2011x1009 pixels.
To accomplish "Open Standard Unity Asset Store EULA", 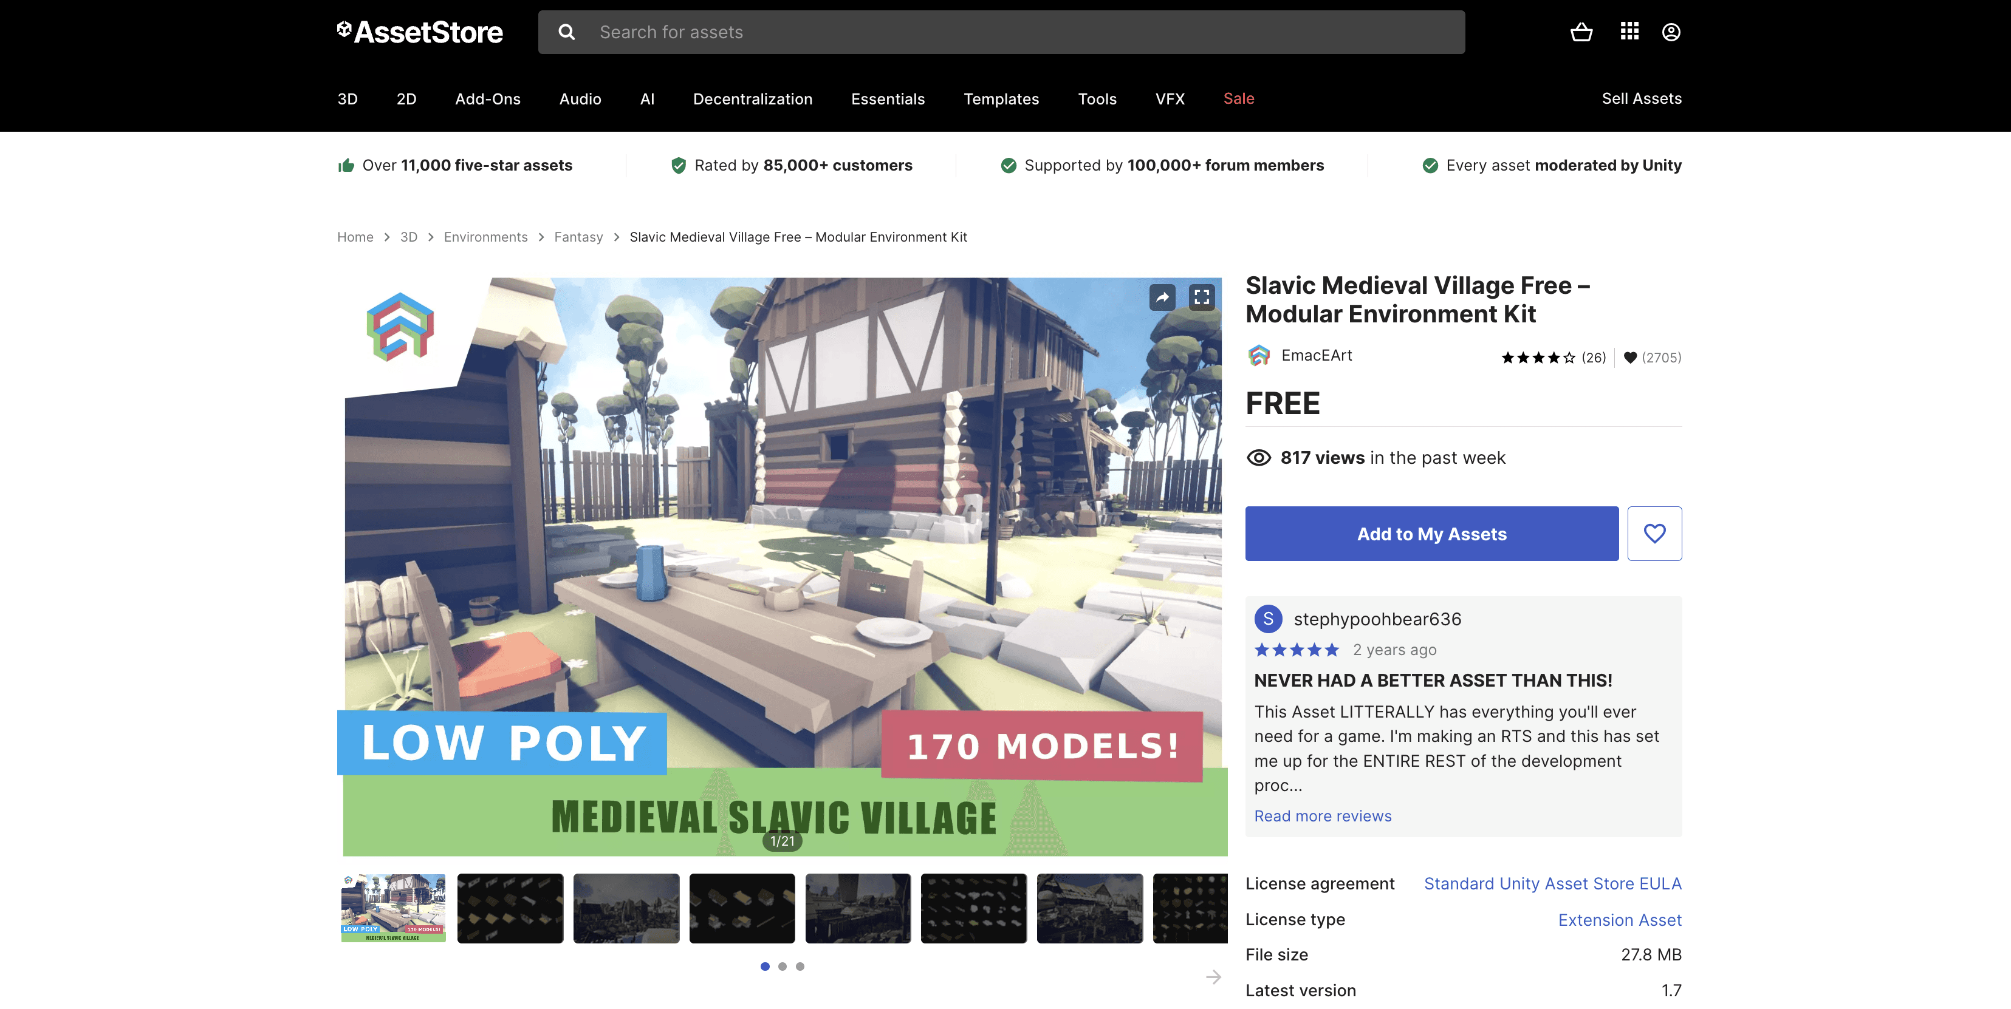I will pyautogui.click(x=1552, y=884).
